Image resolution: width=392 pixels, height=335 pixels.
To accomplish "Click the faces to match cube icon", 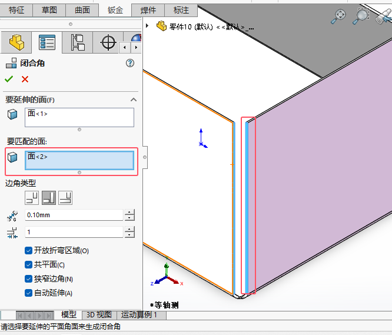I will (12, 157).
